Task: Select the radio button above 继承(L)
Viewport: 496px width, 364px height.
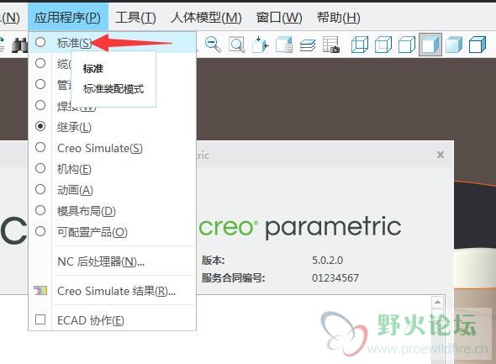Action: tap(40, 105)
